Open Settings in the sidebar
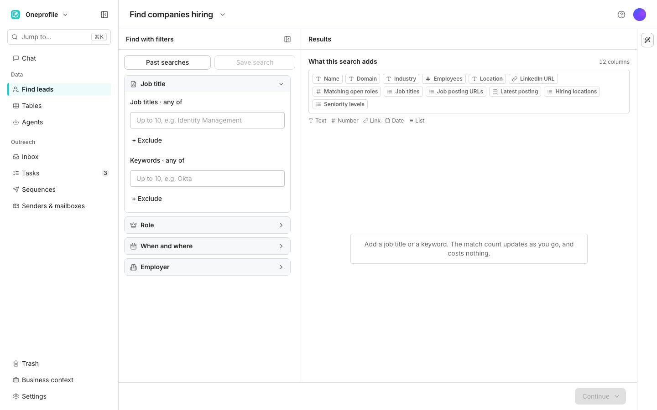The width and height of the screenshot is (657, 410). [x=59, y=396]
